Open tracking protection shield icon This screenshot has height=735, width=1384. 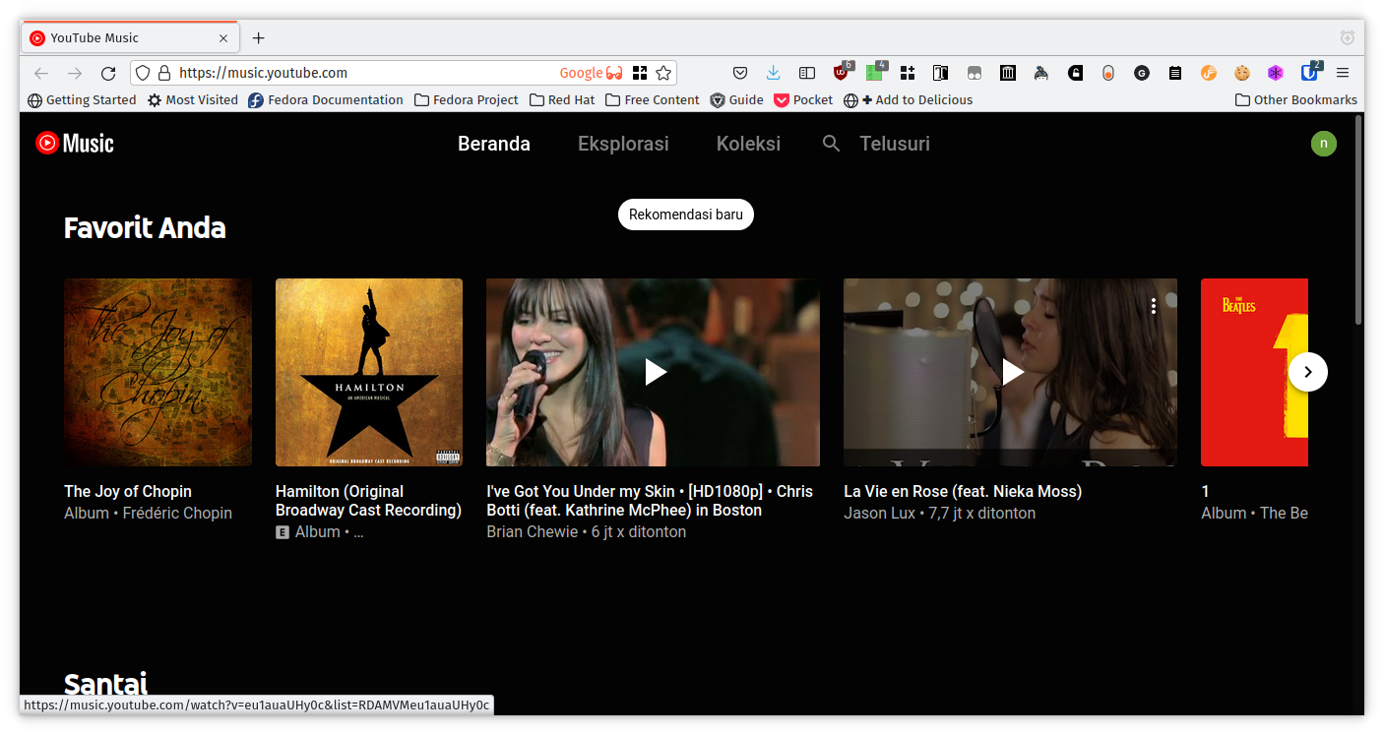click(143, 73)
